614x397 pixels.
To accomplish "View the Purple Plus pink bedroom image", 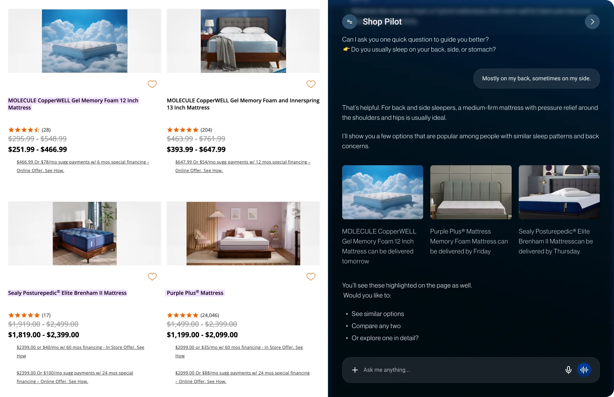I will pyautogui.click(x=243, y=234).
